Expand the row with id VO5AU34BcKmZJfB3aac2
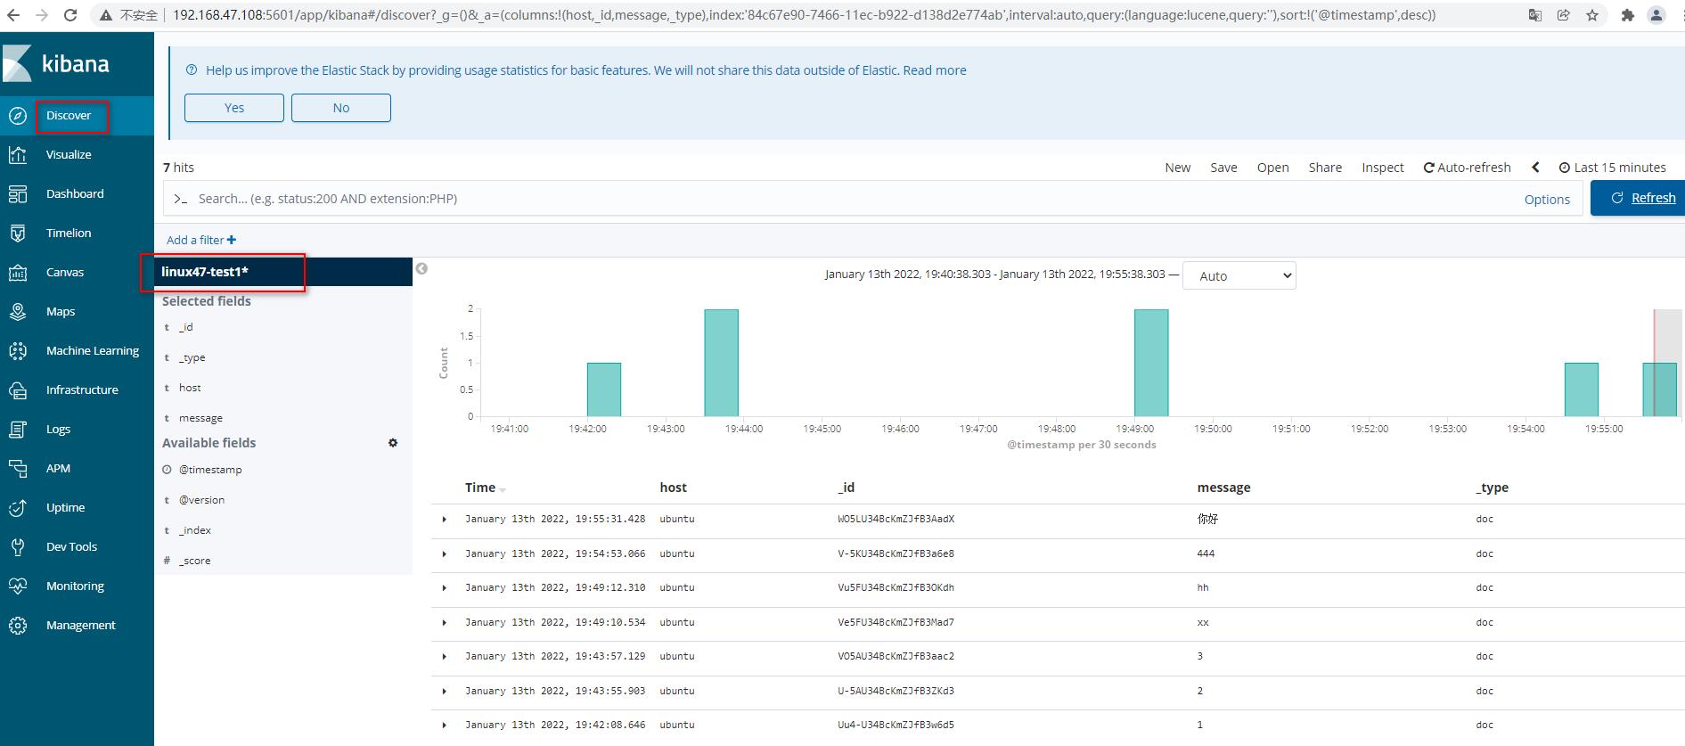Screen dimensions: 1685x746 click(445, 656)
